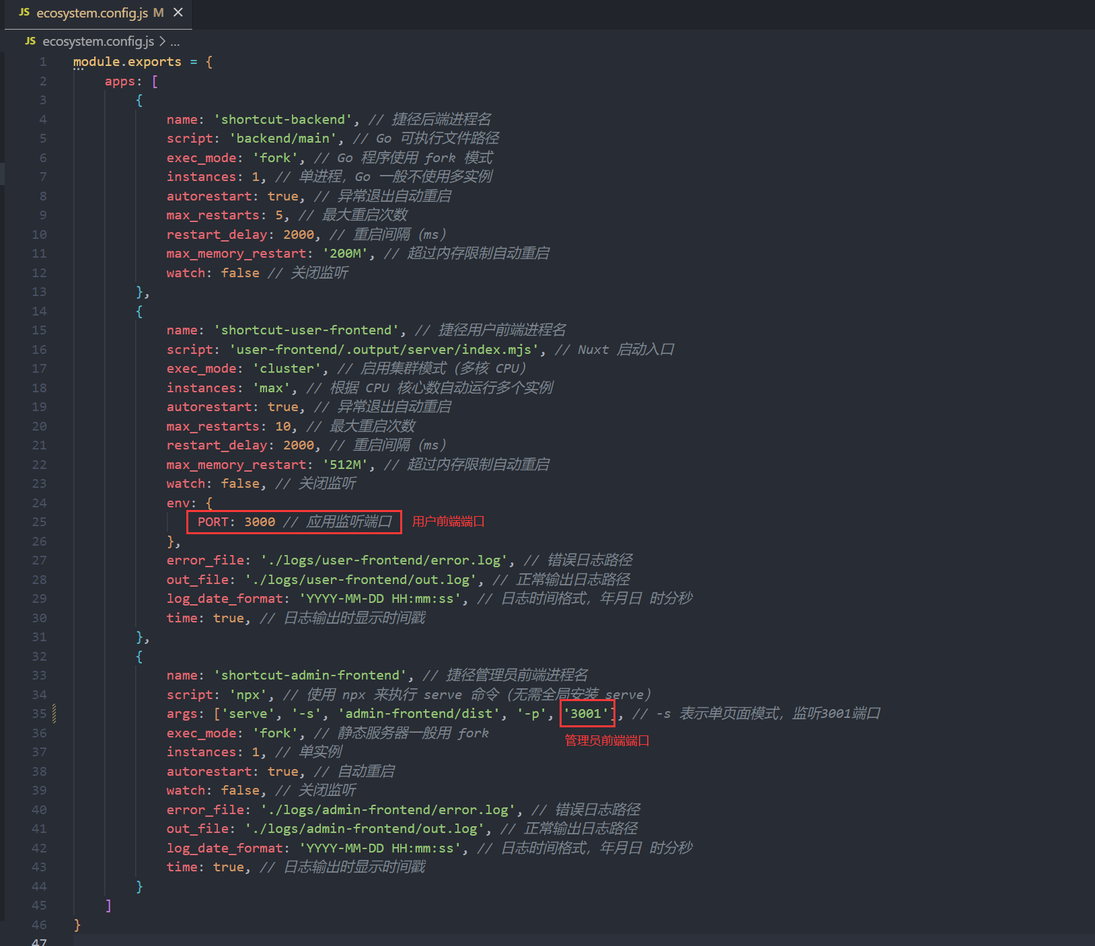Select the ecosystem.config.js editor tab
This screenshot has height=946, width=1095.
(x=98, y=13)
